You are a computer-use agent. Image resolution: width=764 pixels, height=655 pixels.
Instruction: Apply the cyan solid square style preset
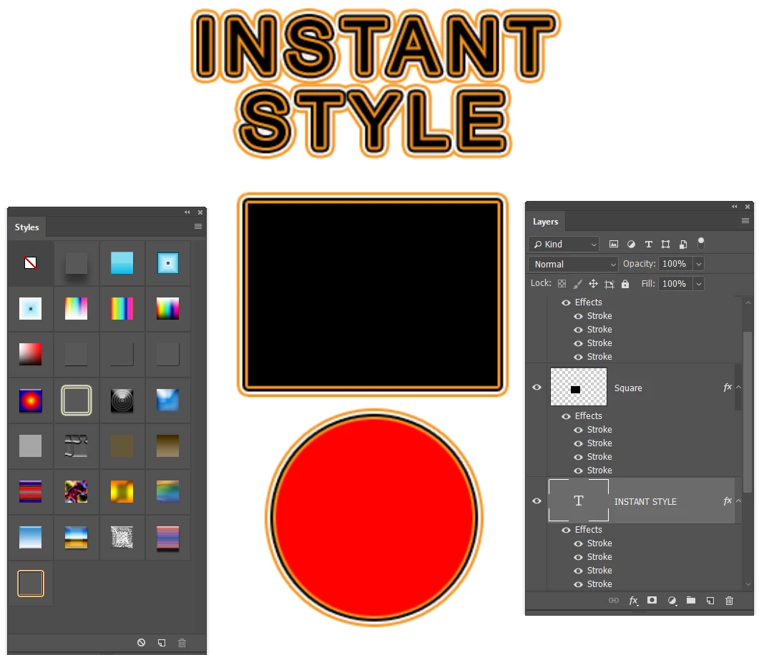tap(122, 263)
